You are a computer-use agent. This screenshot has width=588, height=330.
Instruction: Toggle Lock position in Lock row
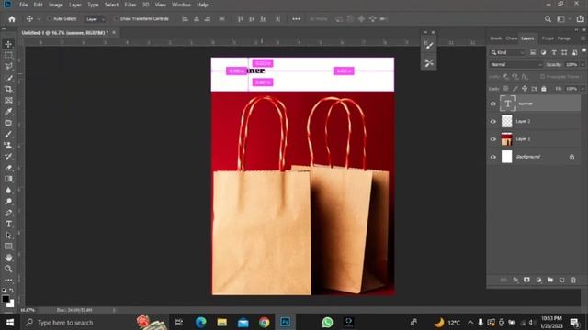pos(525,89)
